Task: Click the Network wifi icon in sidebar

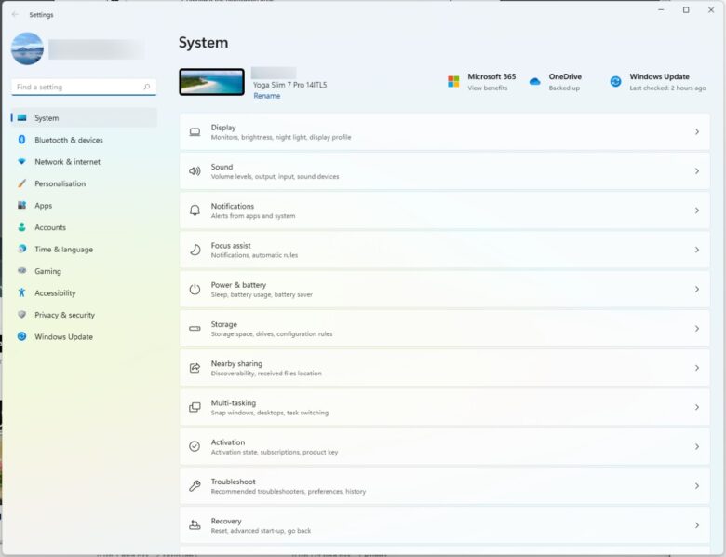Action: [21, 162]
